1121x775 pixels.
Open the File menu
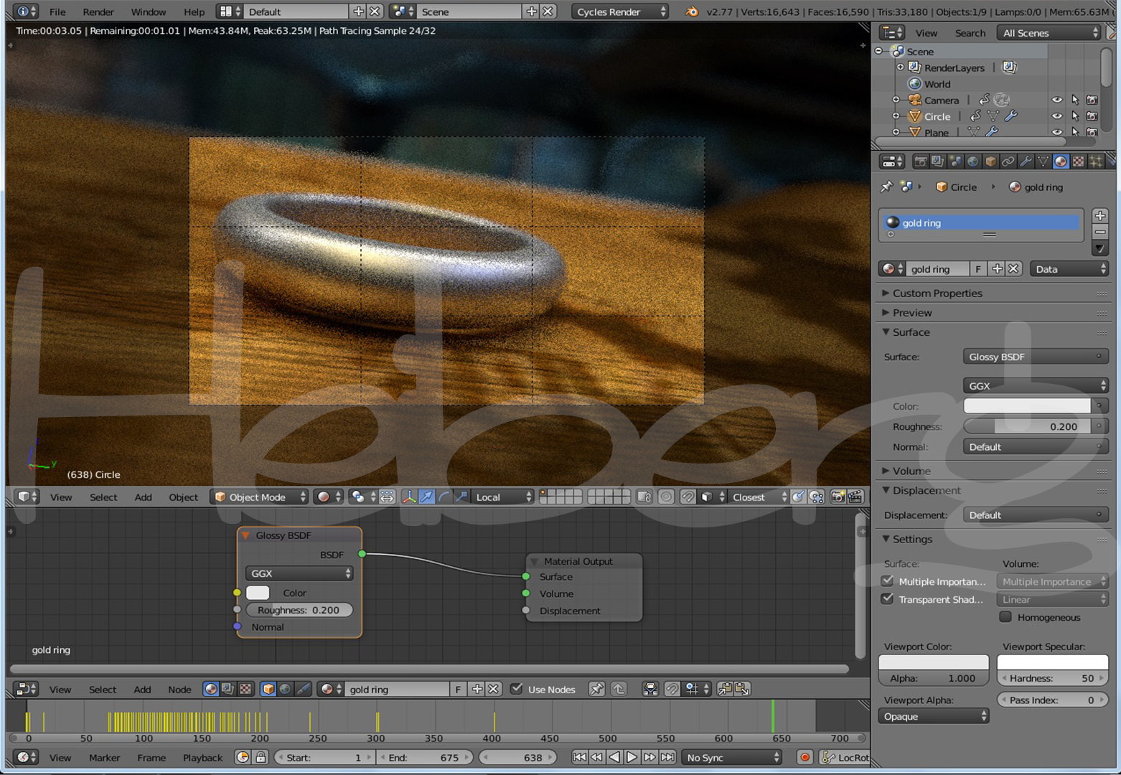click(57, 11)
